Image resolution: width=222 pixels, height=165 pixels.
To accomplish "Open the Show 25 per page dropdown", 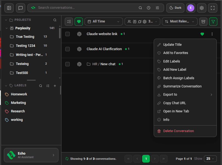I will pos(210,159).
